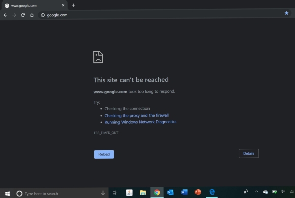Click 'Checking the connection' suggestion text
Image resolution: width=295 pixels, height=198 pixels.
click(x=127, y=109)
